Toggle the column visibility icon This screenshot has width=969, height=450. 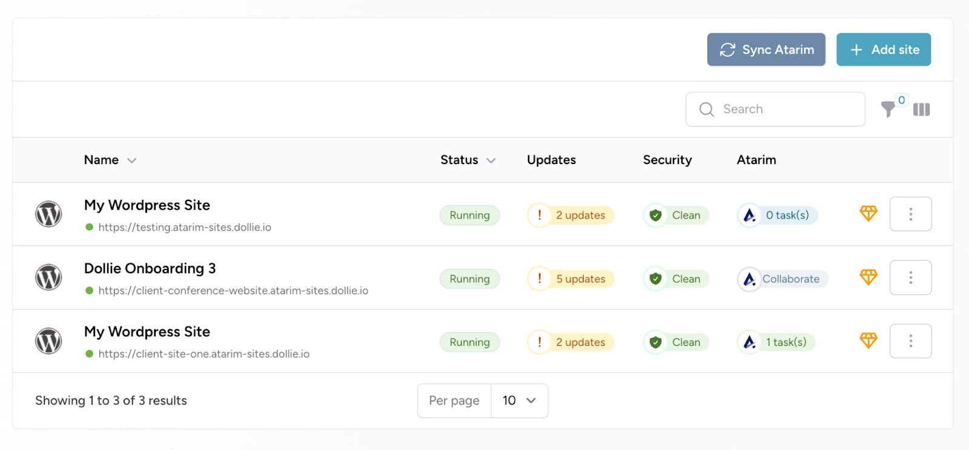(x=921, y=110)
